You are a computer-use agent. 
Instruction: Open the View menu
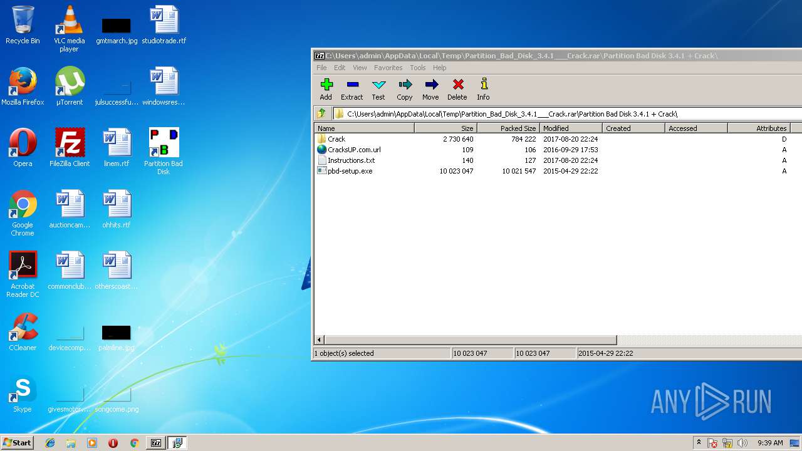coord(360,68)
